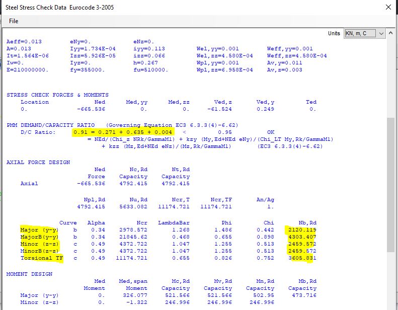This screenshot has height=310, width=398.
Task: Click the STRESS CHECK FORCES & MOMENTS heading
Action: click(x=57, y=95)
